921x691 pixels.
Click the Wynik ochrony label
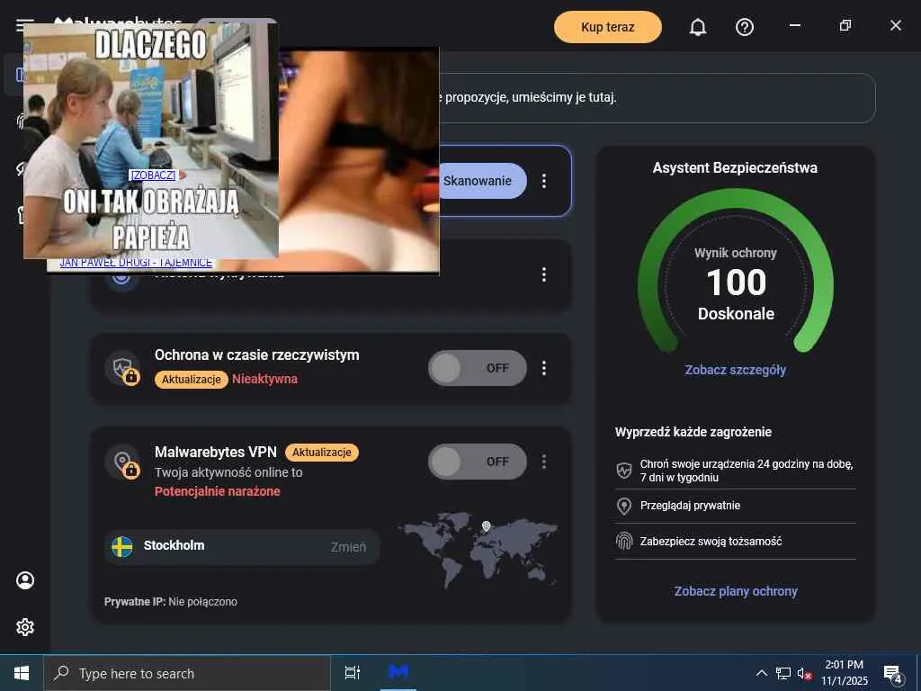[736, 253]
